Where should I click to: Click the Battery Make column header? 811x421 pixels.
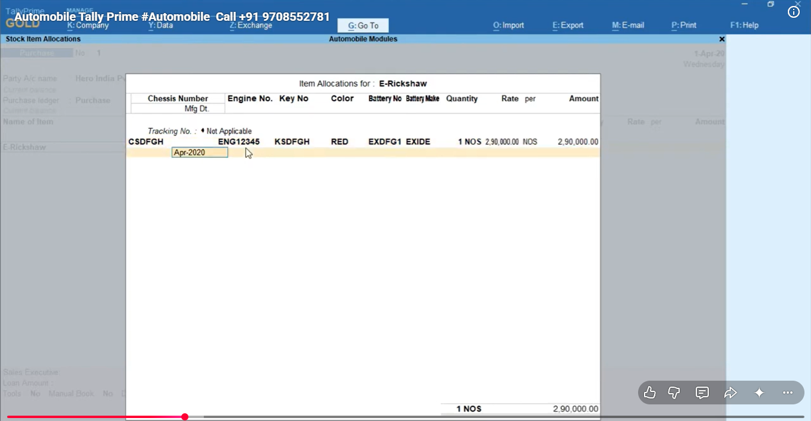[x=422, y=98]
